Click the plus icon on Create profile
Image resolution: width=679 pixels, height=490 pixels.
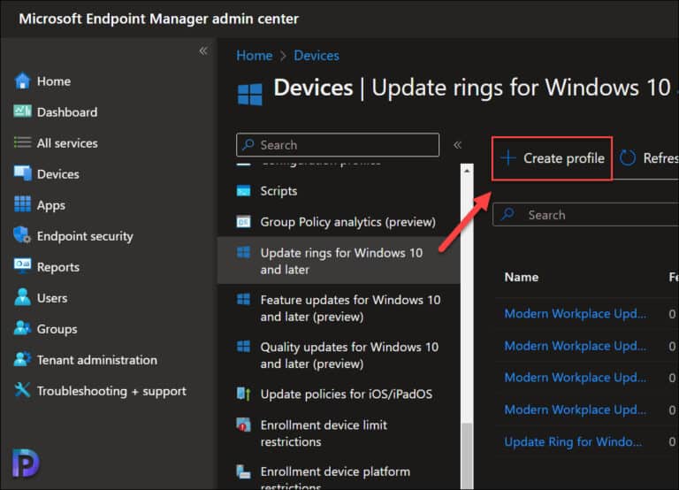[508, 158]
